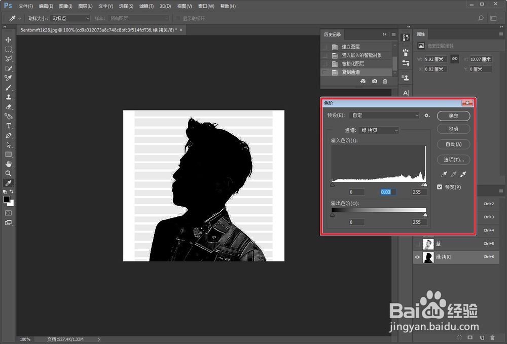The height and width of the screenshot is (344, 507).
Task: Create new snapshot camera icon
Action: [375, 81]
